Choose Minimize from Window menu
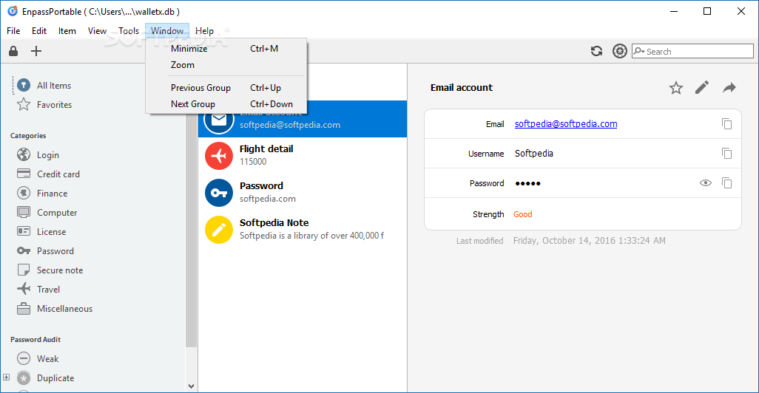Viewport: 759px width, 393px height. point(226,49)
